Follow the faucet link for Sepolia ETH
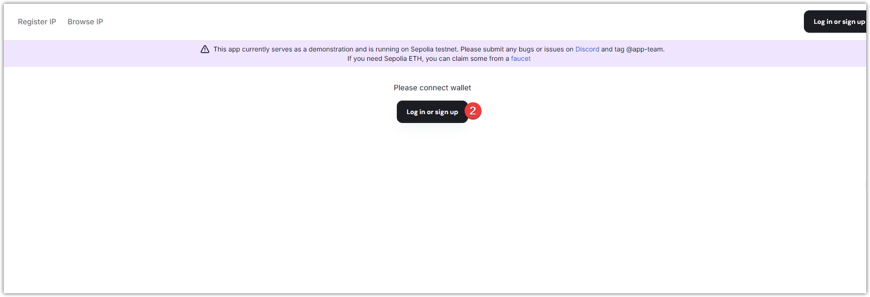 (x=521, y=58)
